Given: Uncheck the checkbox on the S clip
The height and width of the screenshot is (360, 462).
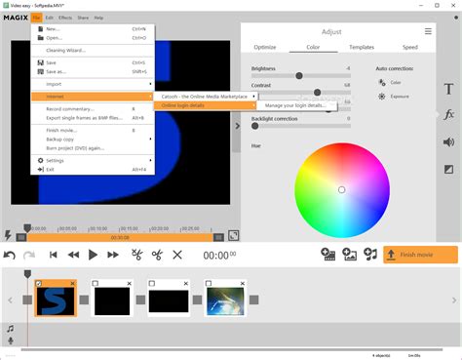Looking at the screenshot, I should [x=39, y=284].
